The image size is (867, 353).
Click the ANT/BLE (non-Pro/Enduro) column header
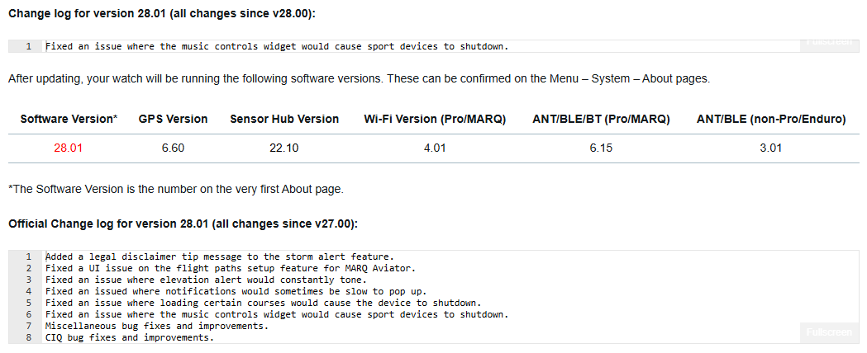[x=771, y=119]
